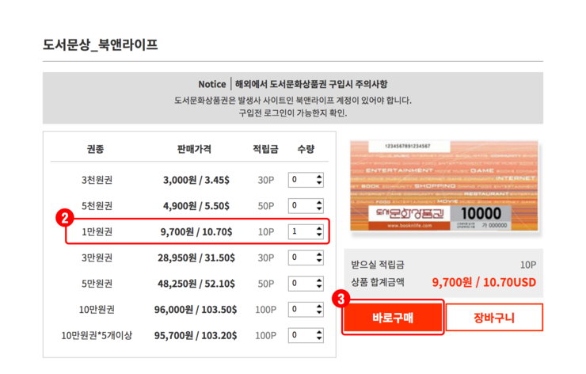Decrease quantity for 3천원권 row
Viewport: 586px width, 374px height.
(319, 183)
